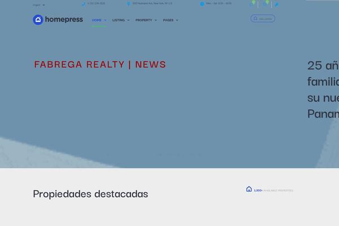Screen dimensions: 339x226
Task: Click the available properties count text
Action: coord(273,190)
